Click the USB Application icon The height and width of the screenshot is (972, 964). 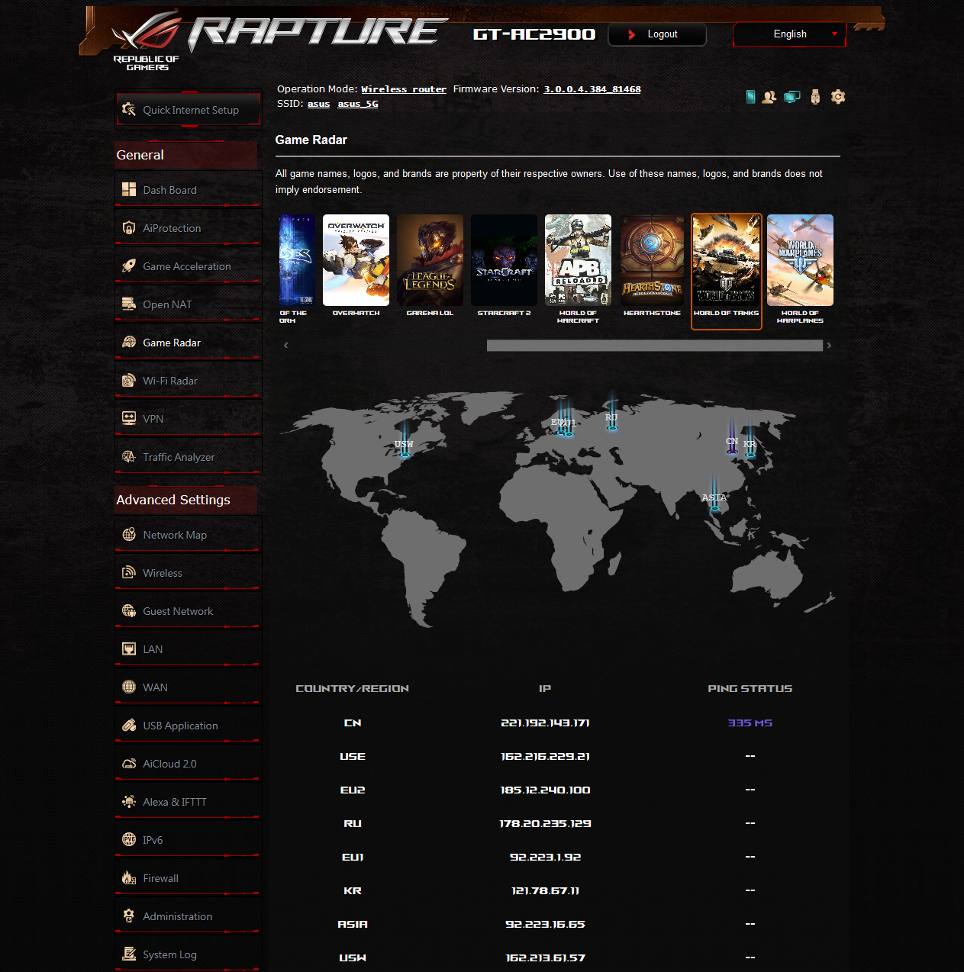pyautogui.click(x=129, y=726)
